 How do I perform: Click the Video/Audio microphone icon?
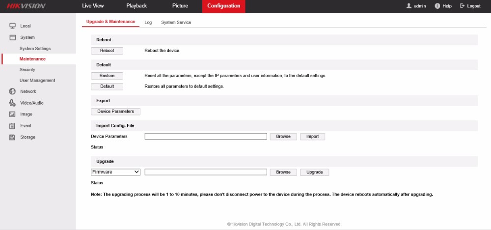(12, 103)
